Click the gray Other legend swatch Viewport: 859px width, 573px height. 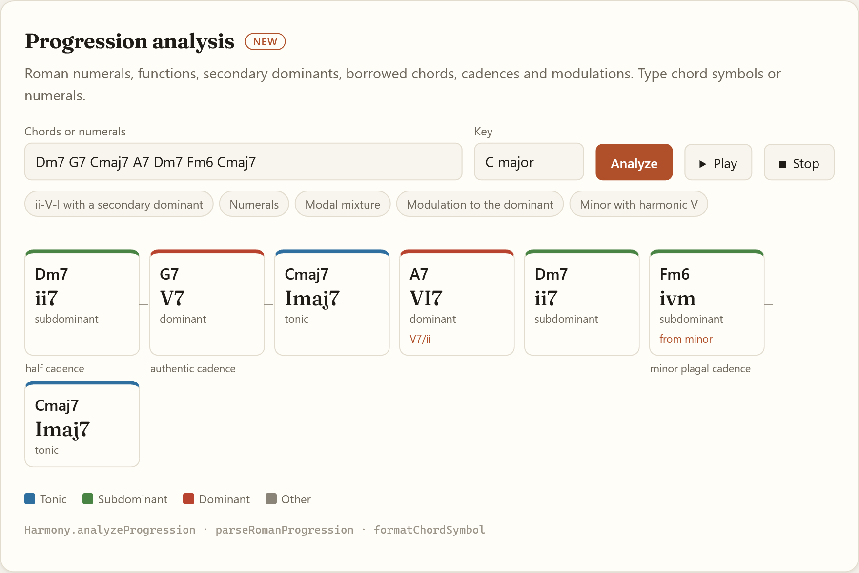point(271,498)
